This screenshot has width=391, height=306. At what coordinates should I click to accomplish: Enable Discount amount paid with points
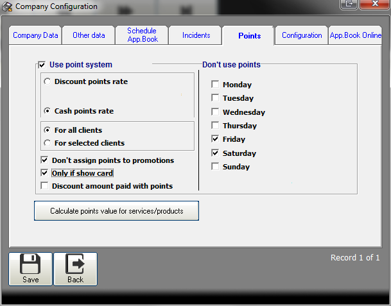point(44,186)
